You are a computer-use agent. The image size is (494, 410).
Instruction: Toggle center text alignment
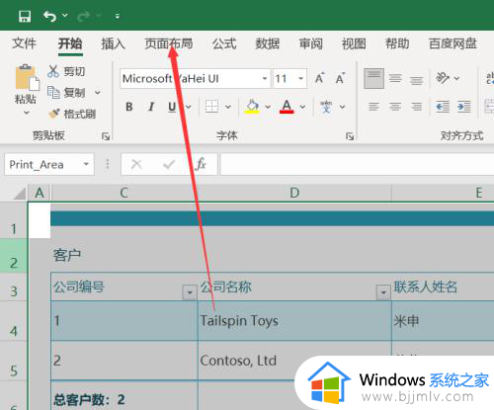coord(395,107)
